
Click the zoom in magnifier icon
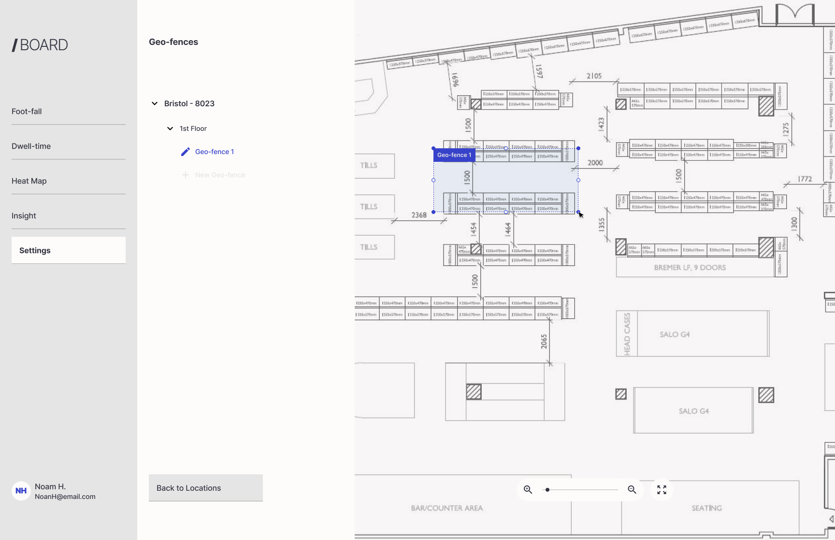click(x=528, y=490)
